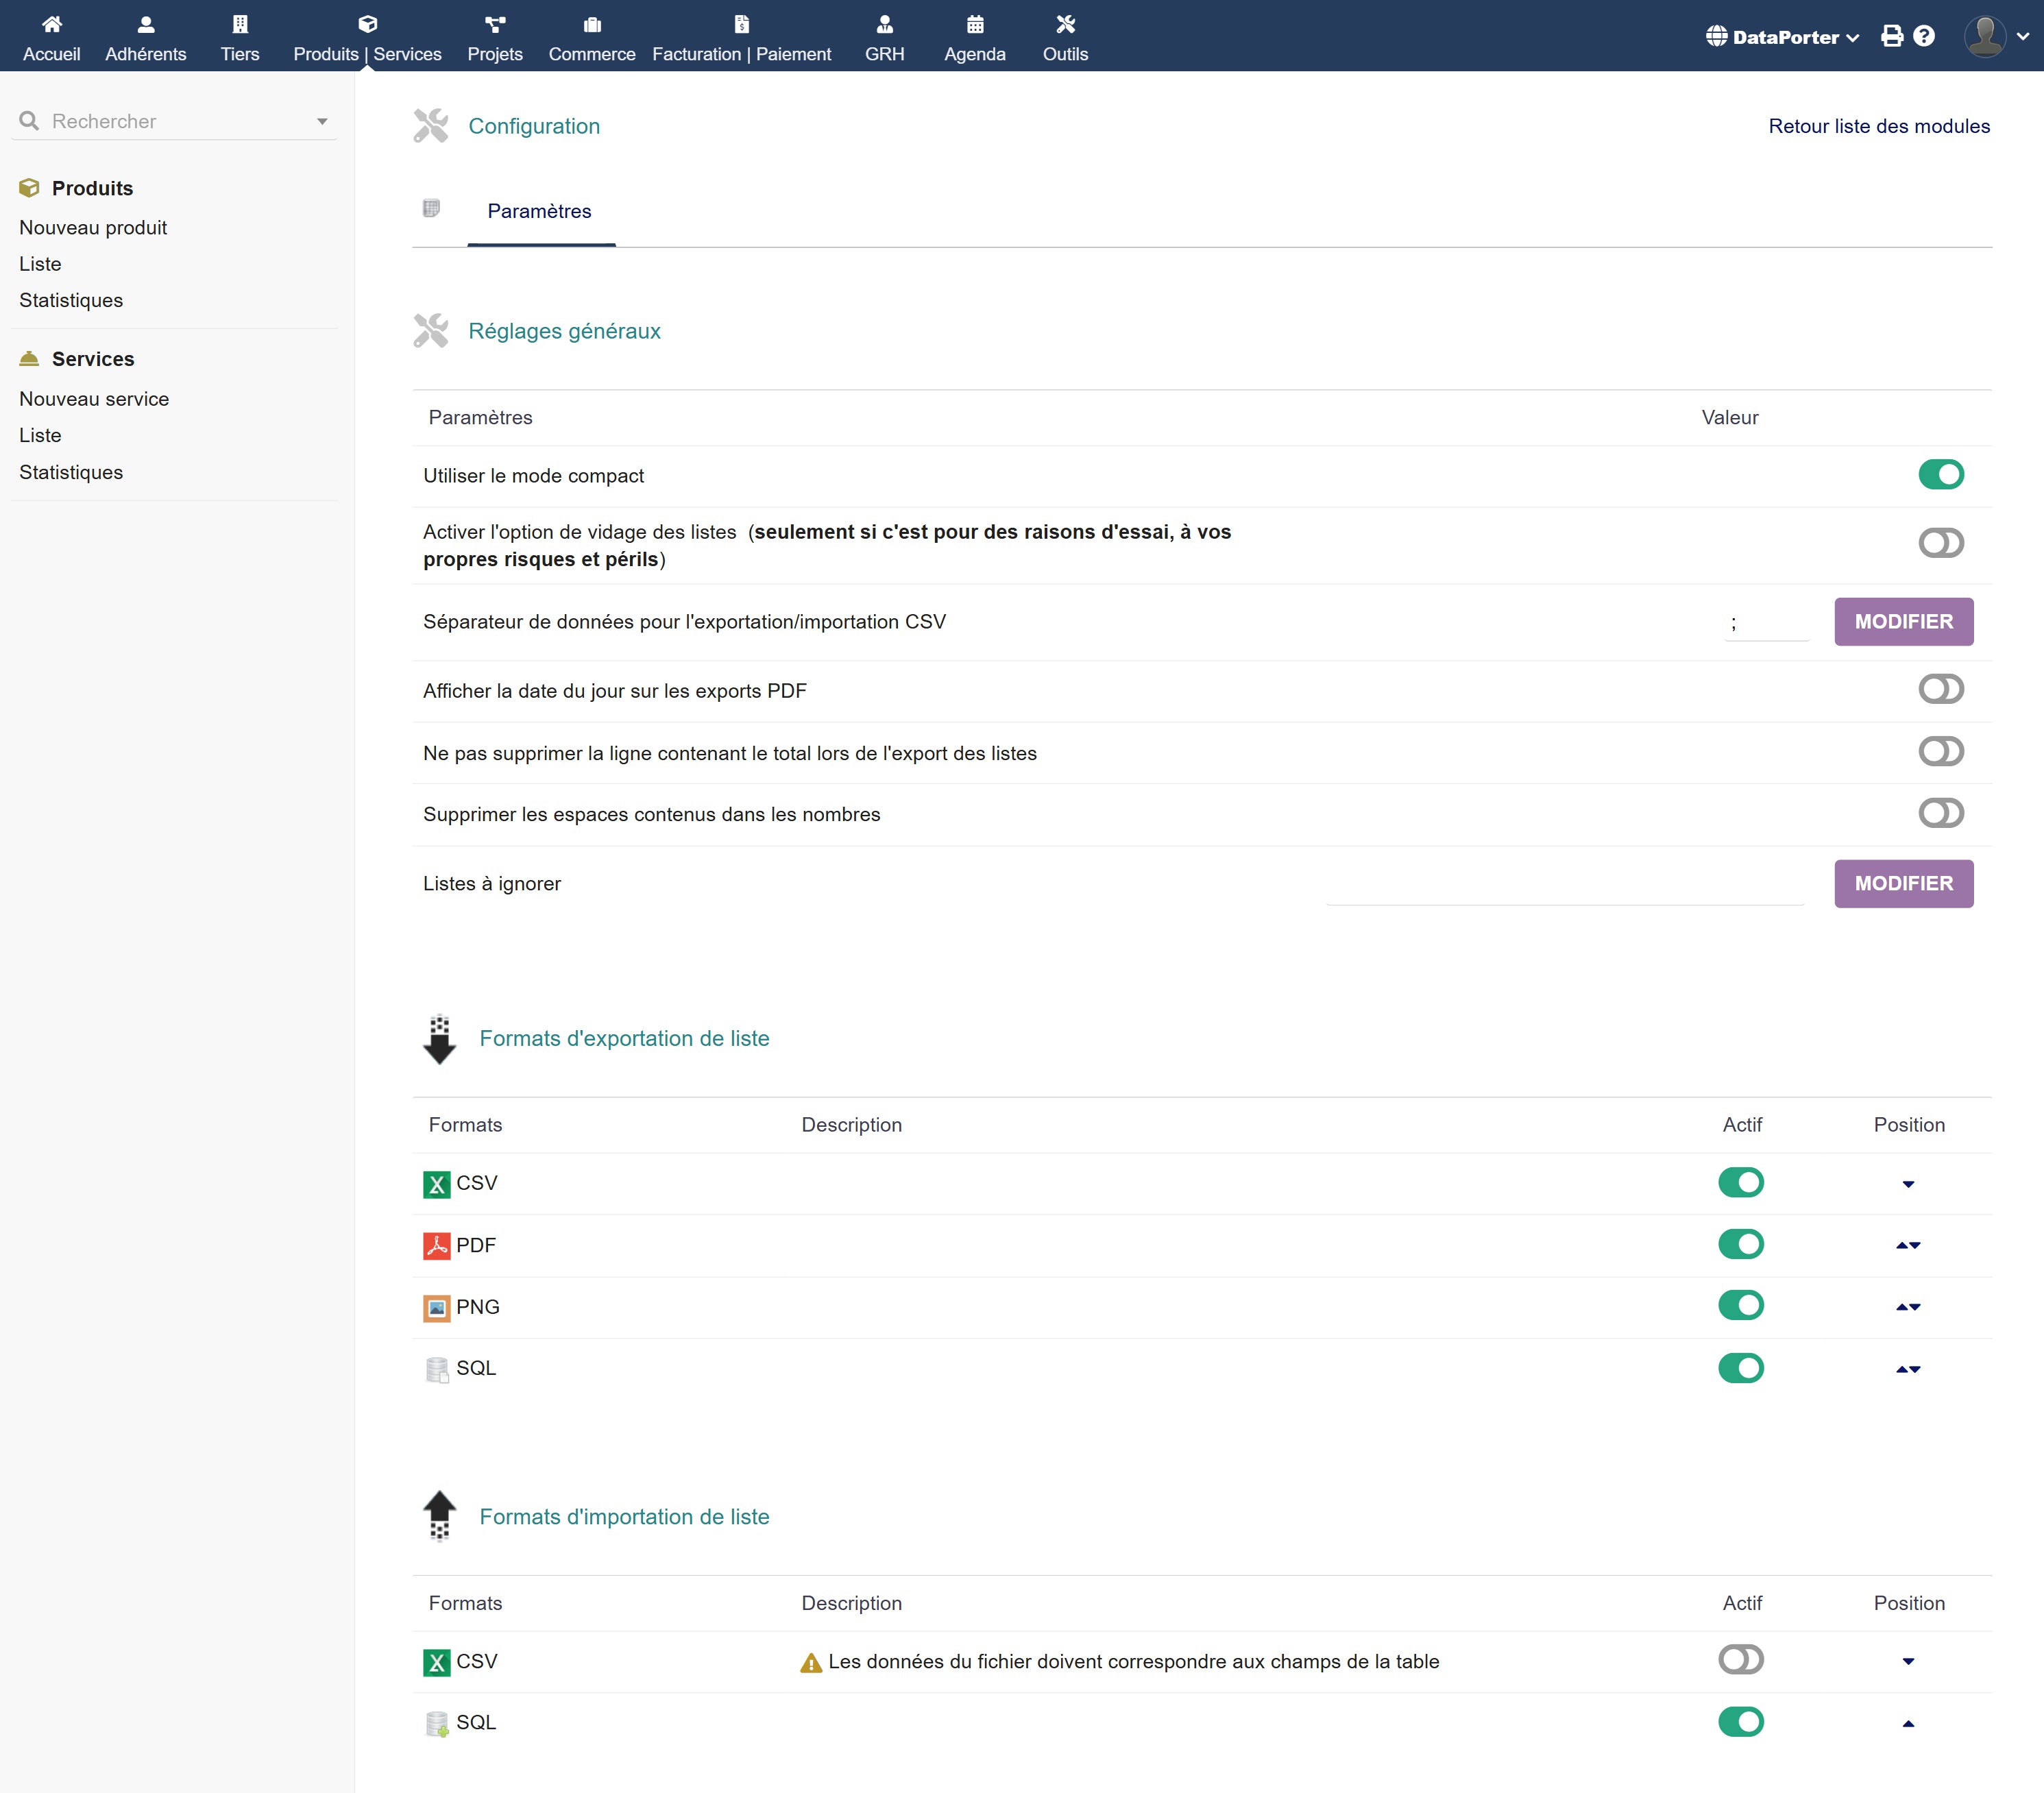Expand the search box dropdown arrow
Viewport: 2044px width, 1793px height.
point(322,122)
